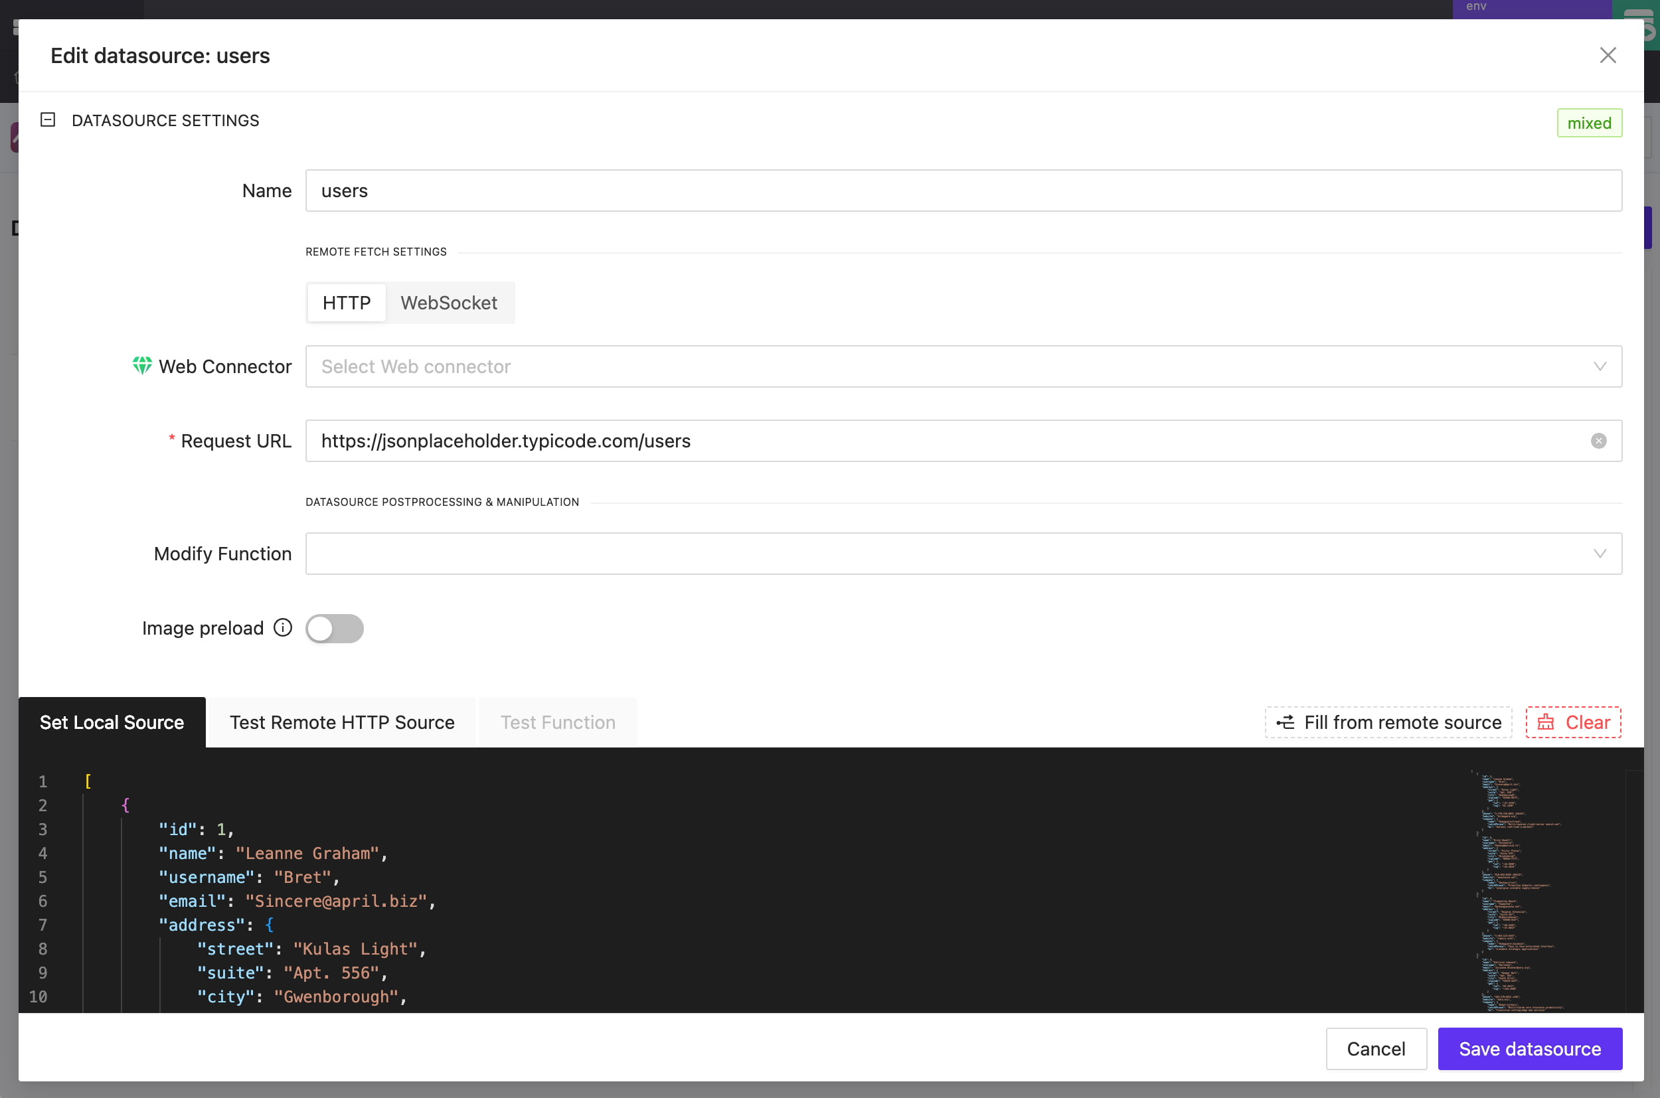Viewport: 1660px width, 1098px height.
Task: Select the Set Local Source tab
Action: pos(112,722)
